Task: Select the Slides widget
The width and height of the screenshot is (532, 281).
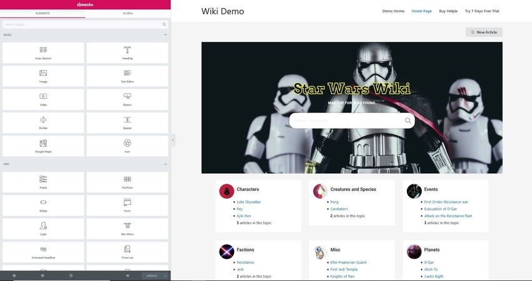Action: click(x=43, y=205)
